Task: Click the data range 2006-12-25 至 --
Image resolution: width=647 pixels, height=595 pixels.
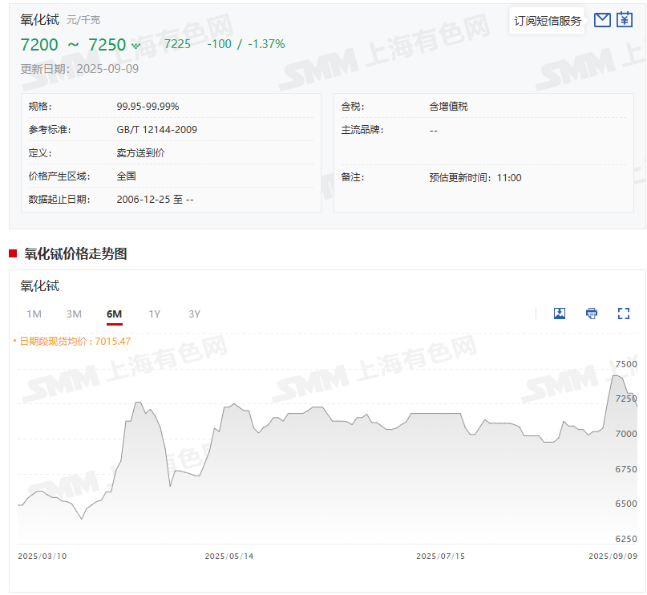Action: click(x=156, y=200)
